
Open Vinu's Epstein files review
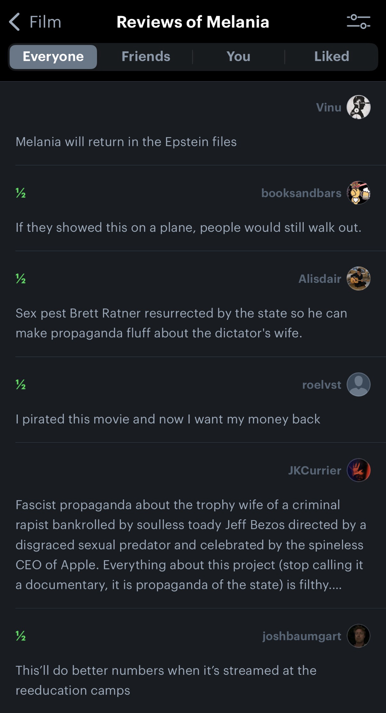coord(126,142)
